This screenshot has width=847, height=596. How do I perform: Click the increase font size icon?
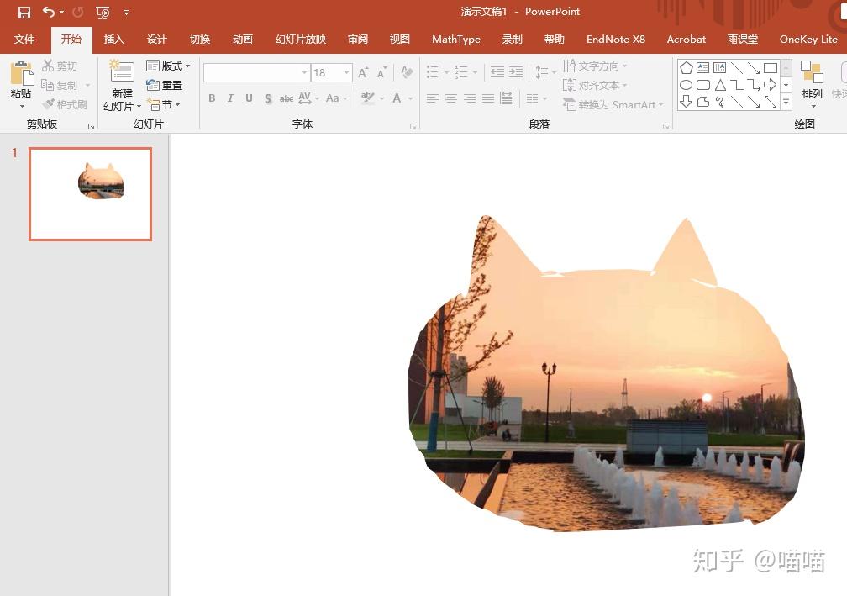coord(364,72)
